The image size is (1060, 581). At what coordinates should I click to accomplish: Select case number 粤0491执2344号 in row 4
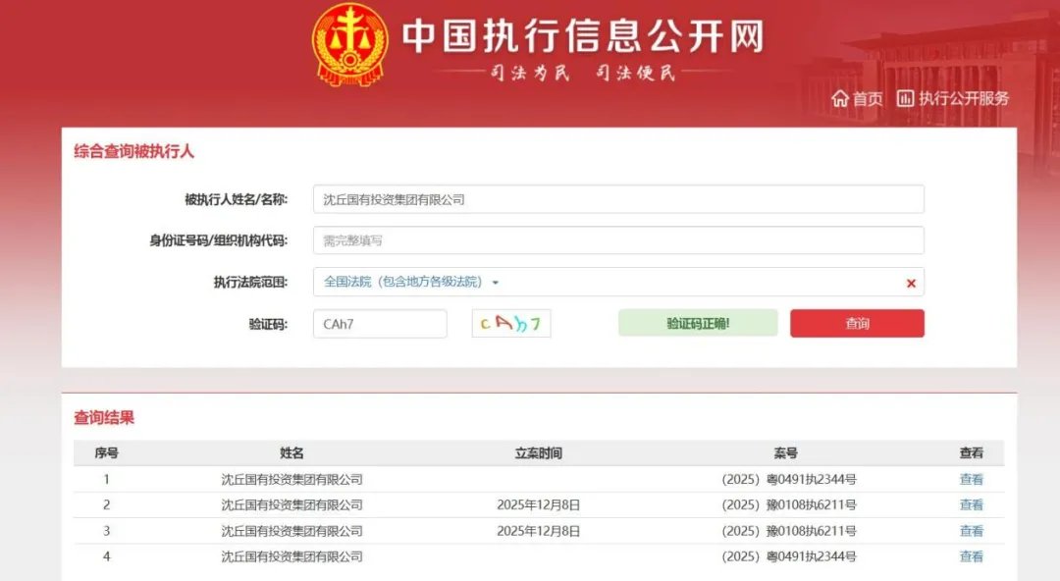789,556
